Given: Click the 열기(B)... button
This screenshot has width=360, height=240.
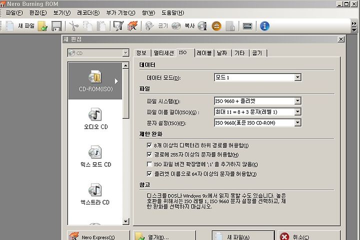Looking at the screenshot, I should click(164, 235).
